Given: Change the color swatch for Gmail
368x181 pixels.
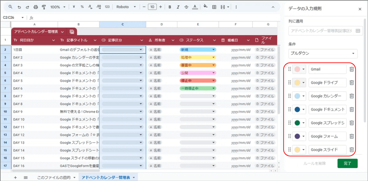Looking at the screenshot, I should 299,69.
